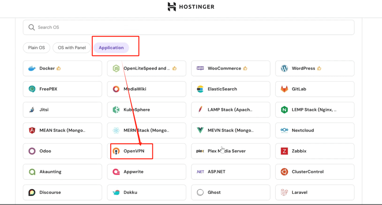Click the KubeSphere icon
The height and width of the screenshot is (205, 382).
click(x=116, y=110)
